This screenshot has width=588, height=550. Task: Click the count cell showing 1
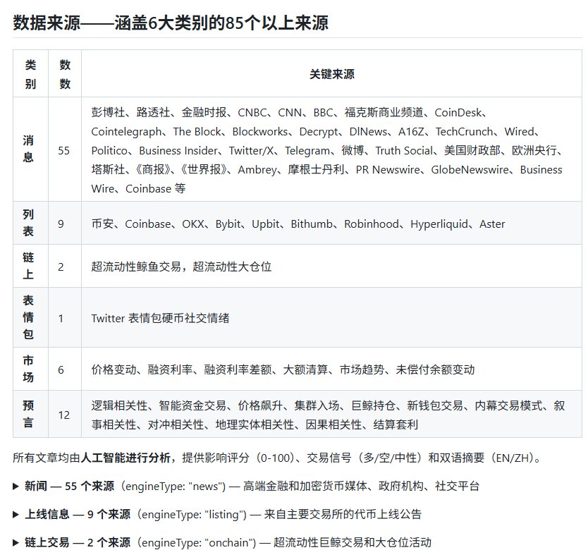(65, 317)
